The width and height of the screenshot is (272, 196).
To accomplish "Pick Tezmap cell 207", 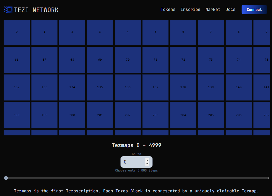I will click(262, 115).
